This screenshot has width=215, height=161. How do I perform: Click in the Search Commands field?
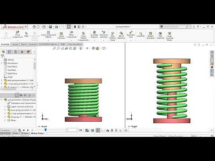[174, 26]
